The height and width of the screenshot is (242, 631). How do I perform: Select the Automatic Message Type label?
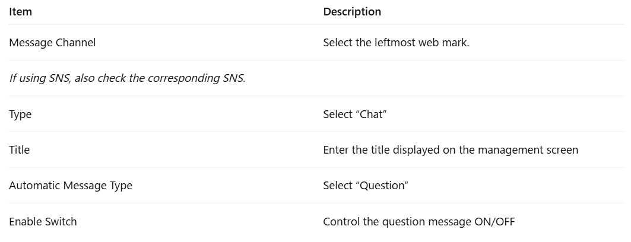tap(71, 185)
